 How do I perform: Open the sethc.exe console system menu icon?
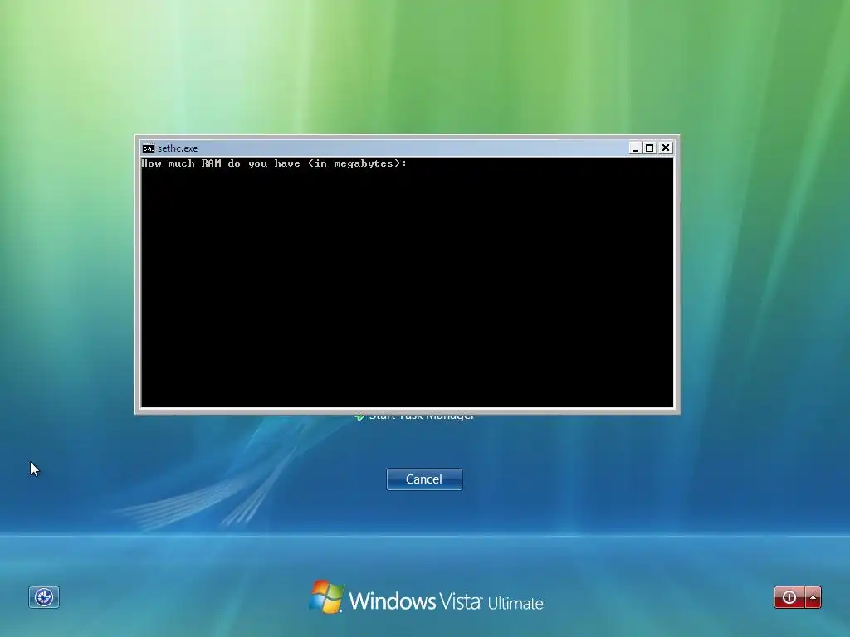pos(148,148)
